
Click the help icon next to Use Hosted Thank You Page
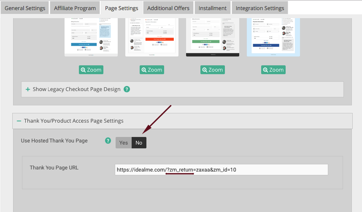(108, 141)
